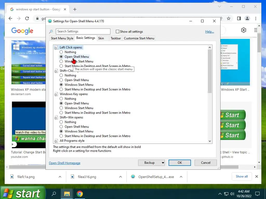The image size is (266, 199).
Task: Click the XP start button
Action: click(x=23, y=193)
